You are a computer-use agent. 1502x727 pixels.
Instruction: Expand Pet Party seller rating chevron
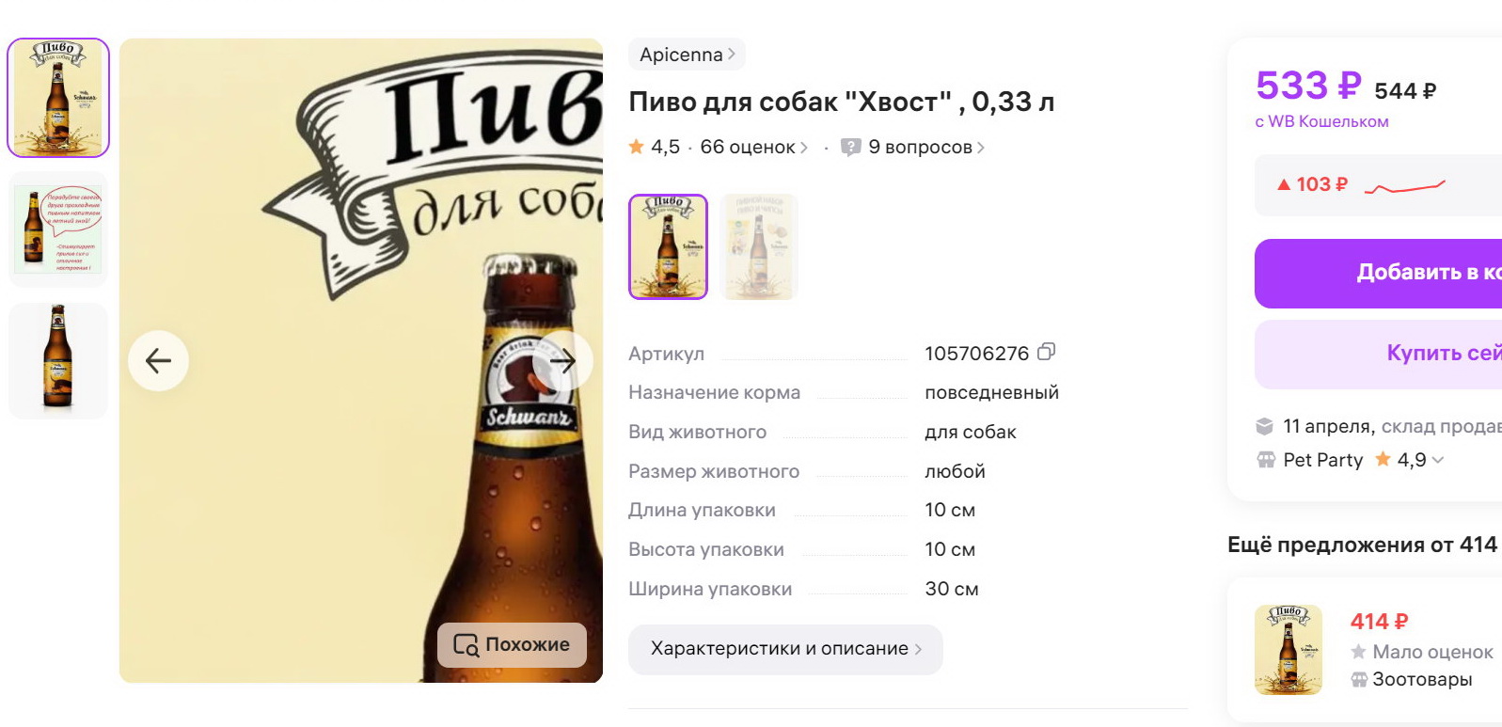(x=1438, y=460)
